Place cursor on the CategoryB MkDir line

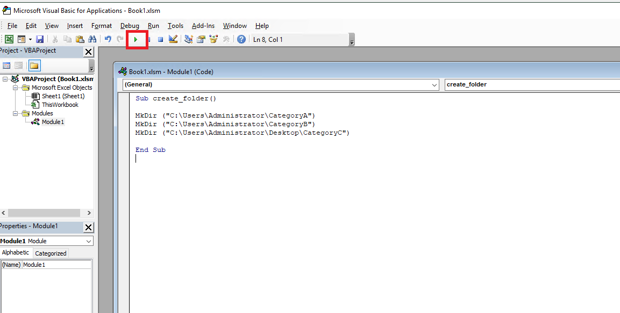225,125
